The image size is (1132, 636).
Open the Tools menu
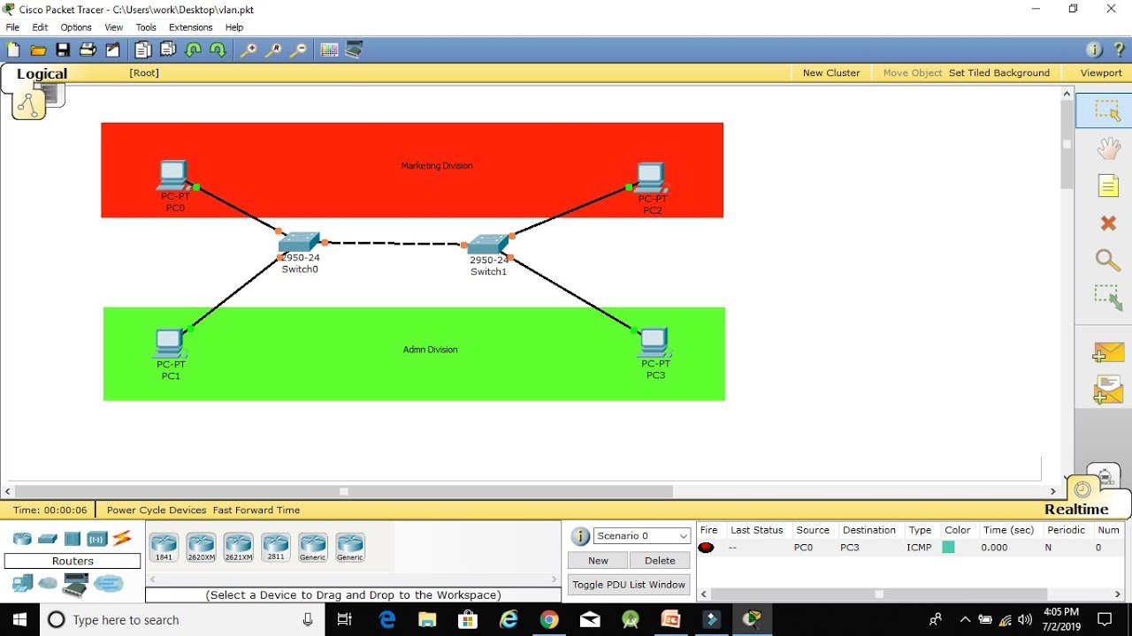(x=146, y=27)
